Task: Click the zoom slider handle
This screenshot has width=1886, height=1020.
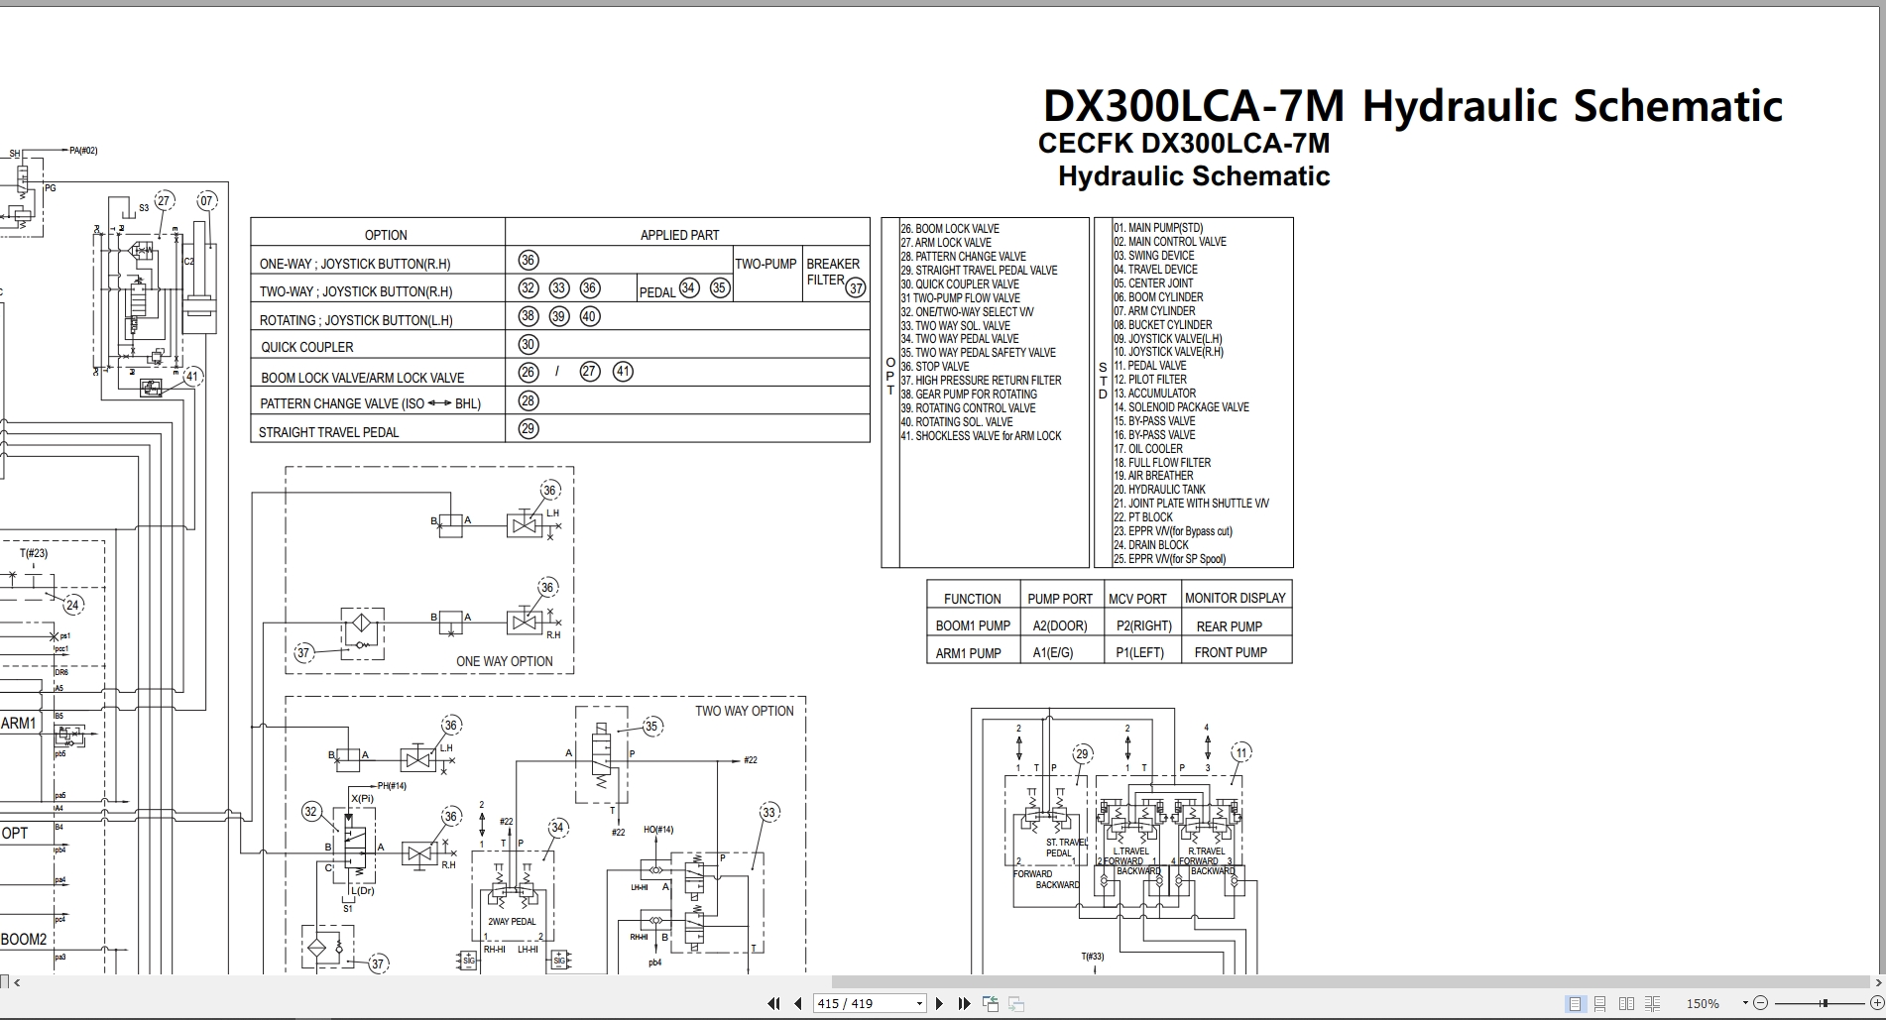Action: (x=1825, y=1003)
